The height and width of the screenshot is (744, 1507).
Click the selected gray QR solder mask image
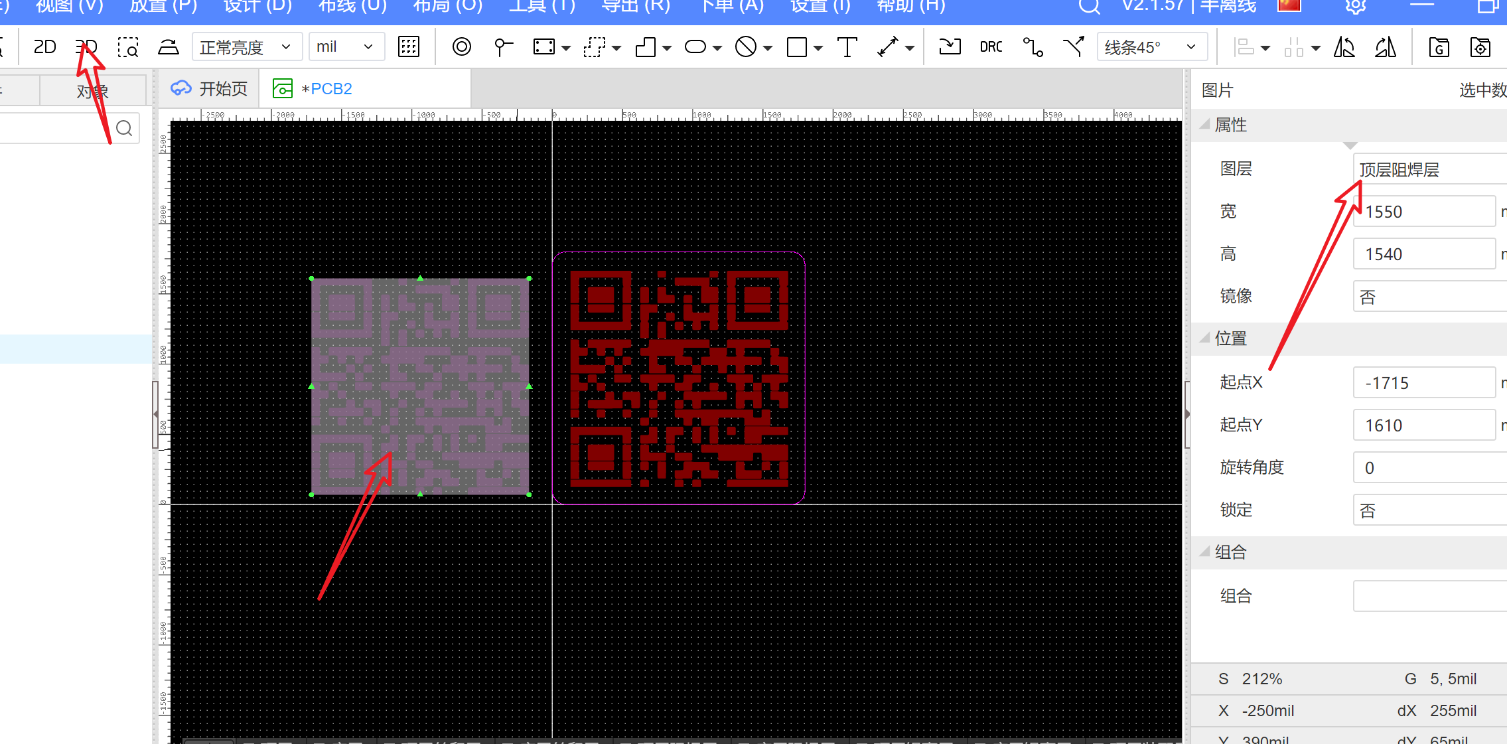point(420,386)
